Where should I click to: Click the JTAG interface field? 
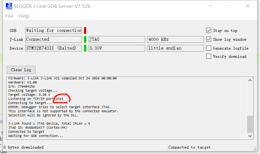(x=117, y=39)
